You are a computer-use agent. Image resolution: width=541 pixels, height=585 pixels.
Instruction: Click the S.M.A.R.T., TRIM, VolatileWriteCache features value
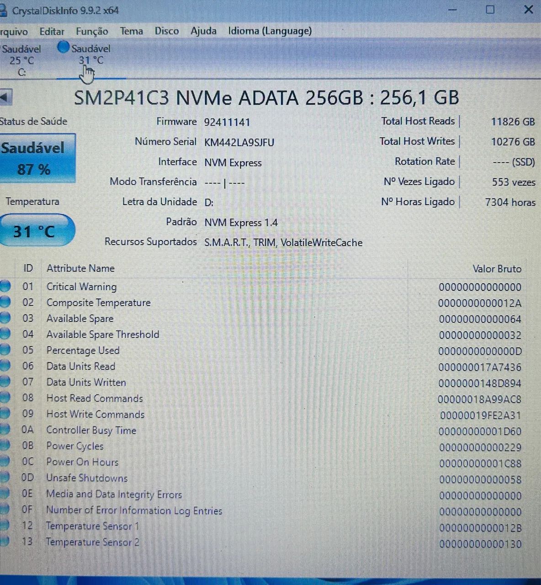[x=283, y=243]
